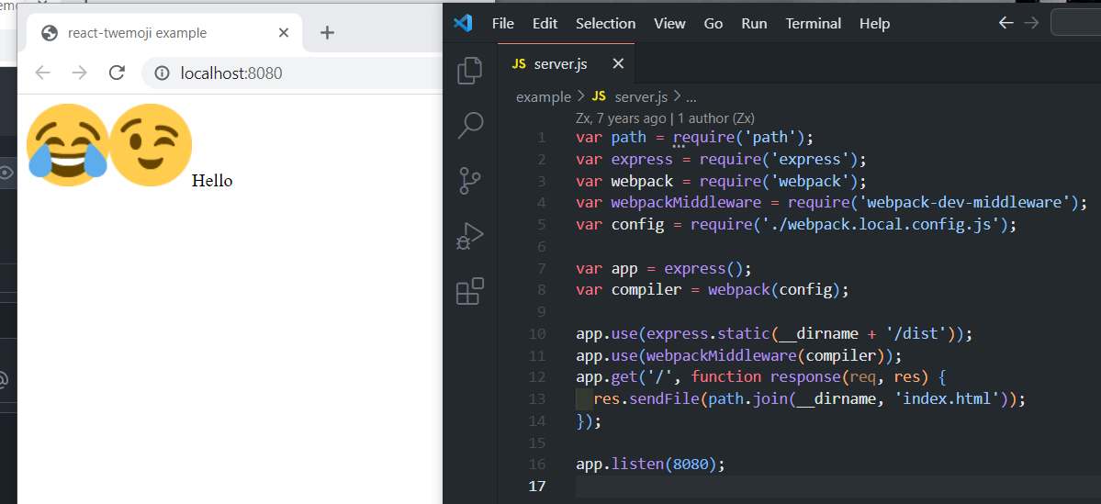View site information icon in address bar
1101x504 pixels.
[x=163, y=73]
